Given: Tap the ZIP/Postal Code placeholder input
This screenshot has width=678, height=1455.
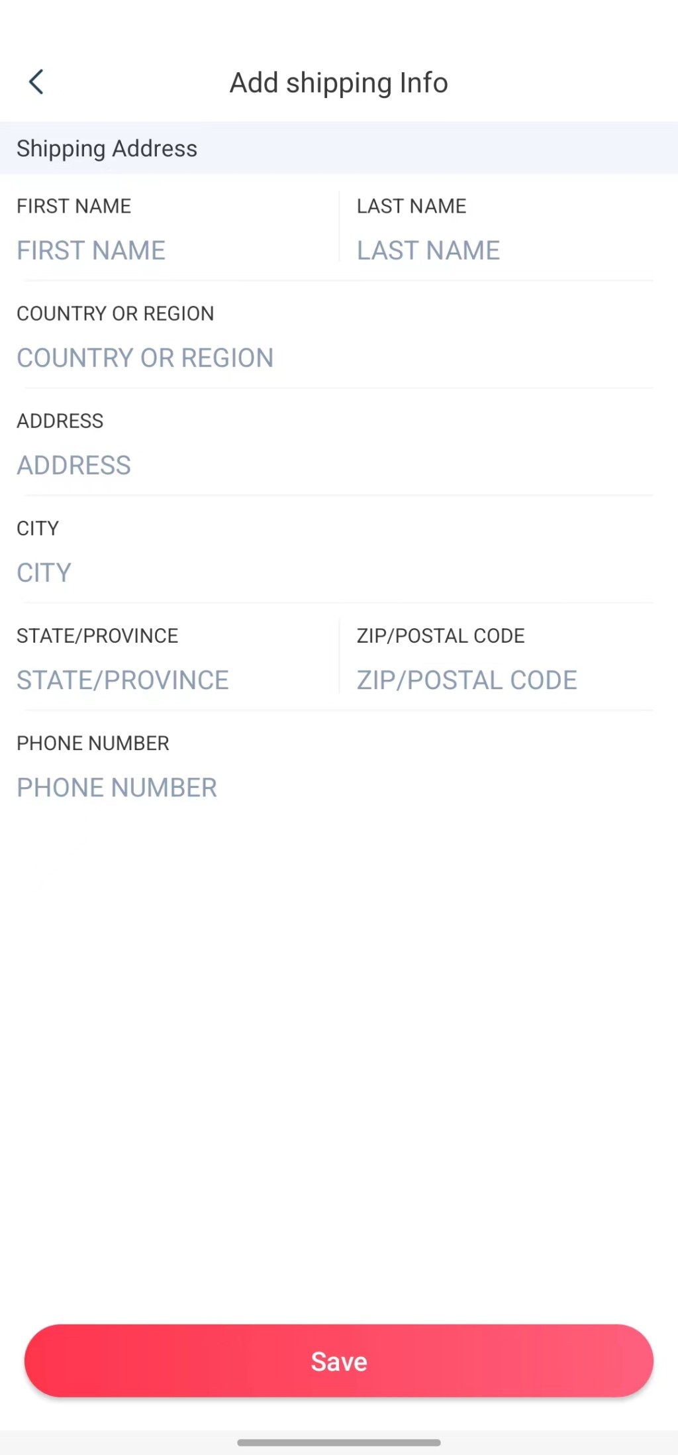Looking at the screenshot, I should 467,680.
